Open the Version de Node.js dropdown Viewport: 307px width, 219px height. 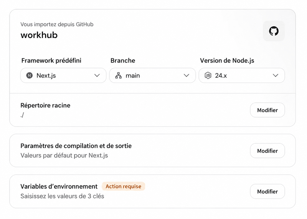[242, 75]
